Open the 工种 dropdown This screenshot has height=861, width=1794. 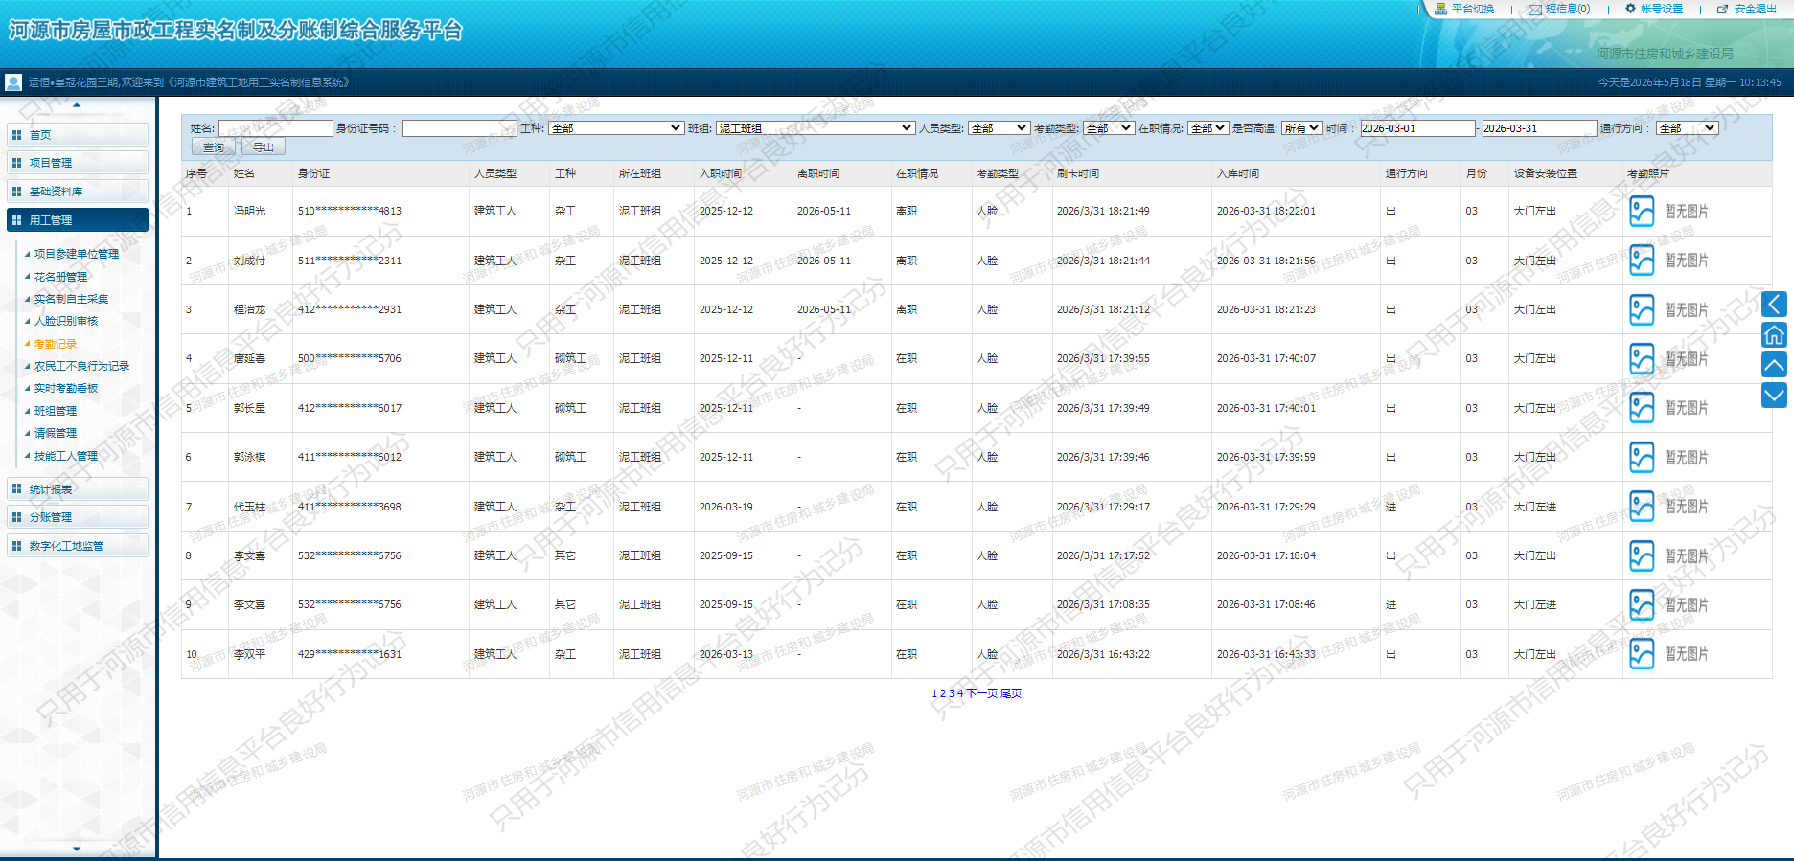[x=616, y=128]
